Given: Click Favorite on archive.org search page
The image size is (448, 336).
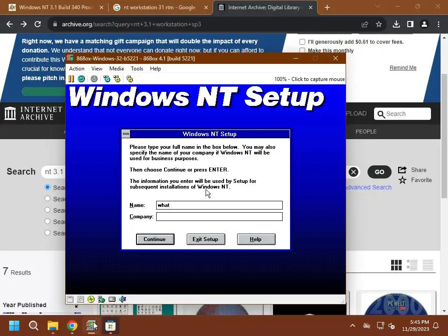Looking at the screenshot, I should pos(415,180).
